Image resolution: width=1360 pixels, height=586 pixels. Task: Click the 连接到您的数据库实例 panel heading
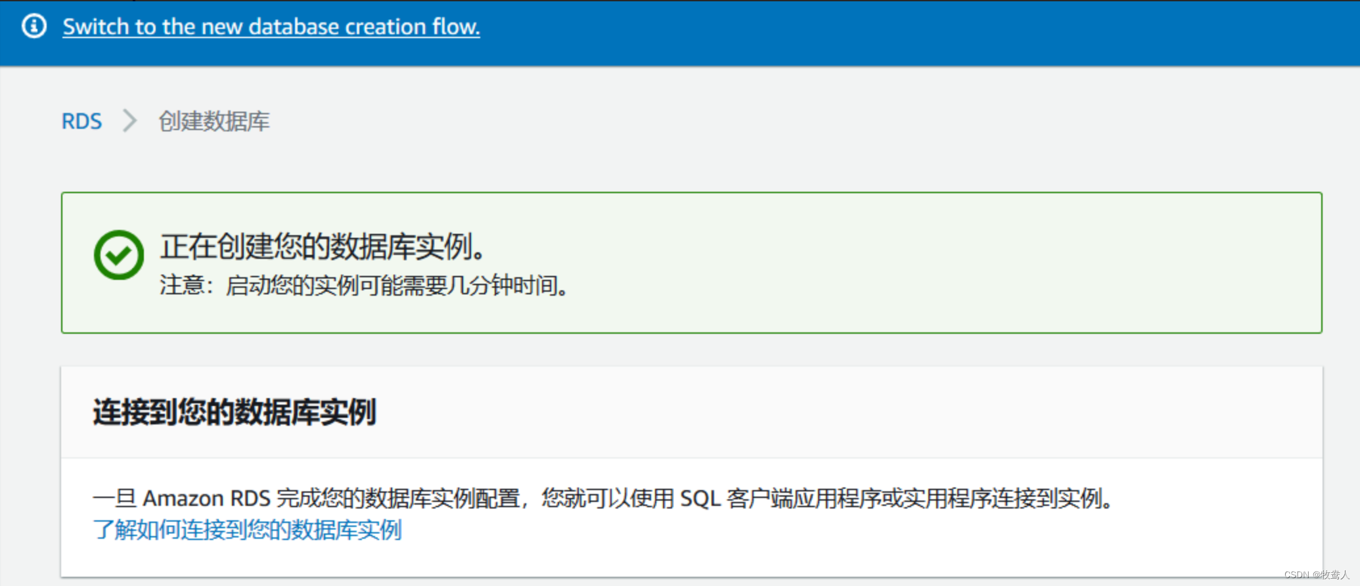[x=235, y=412]
